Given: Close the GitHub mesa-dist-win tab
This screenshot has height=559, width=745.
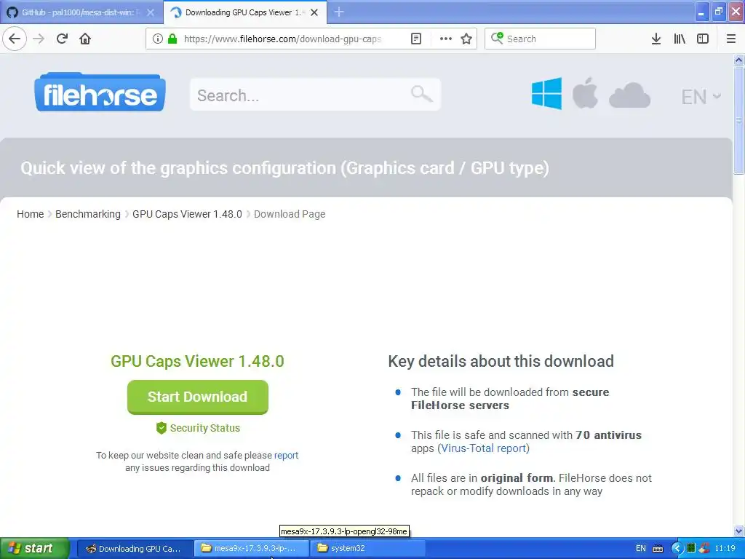Looking at the screenshot, I should click(x=150, y=12).
